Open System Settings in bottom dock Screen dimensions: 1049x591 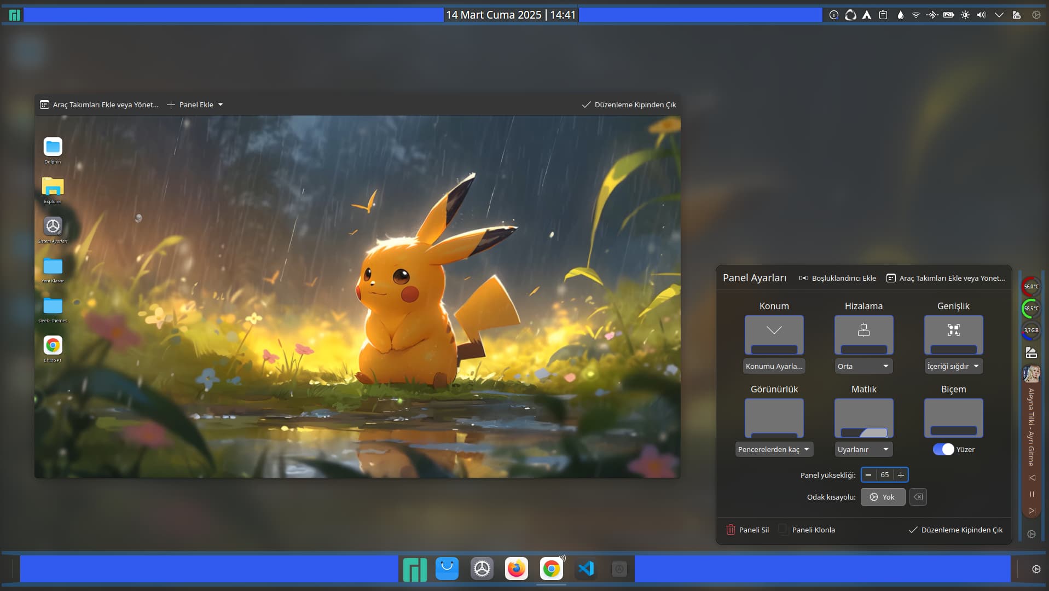click(x=482, y=569)
